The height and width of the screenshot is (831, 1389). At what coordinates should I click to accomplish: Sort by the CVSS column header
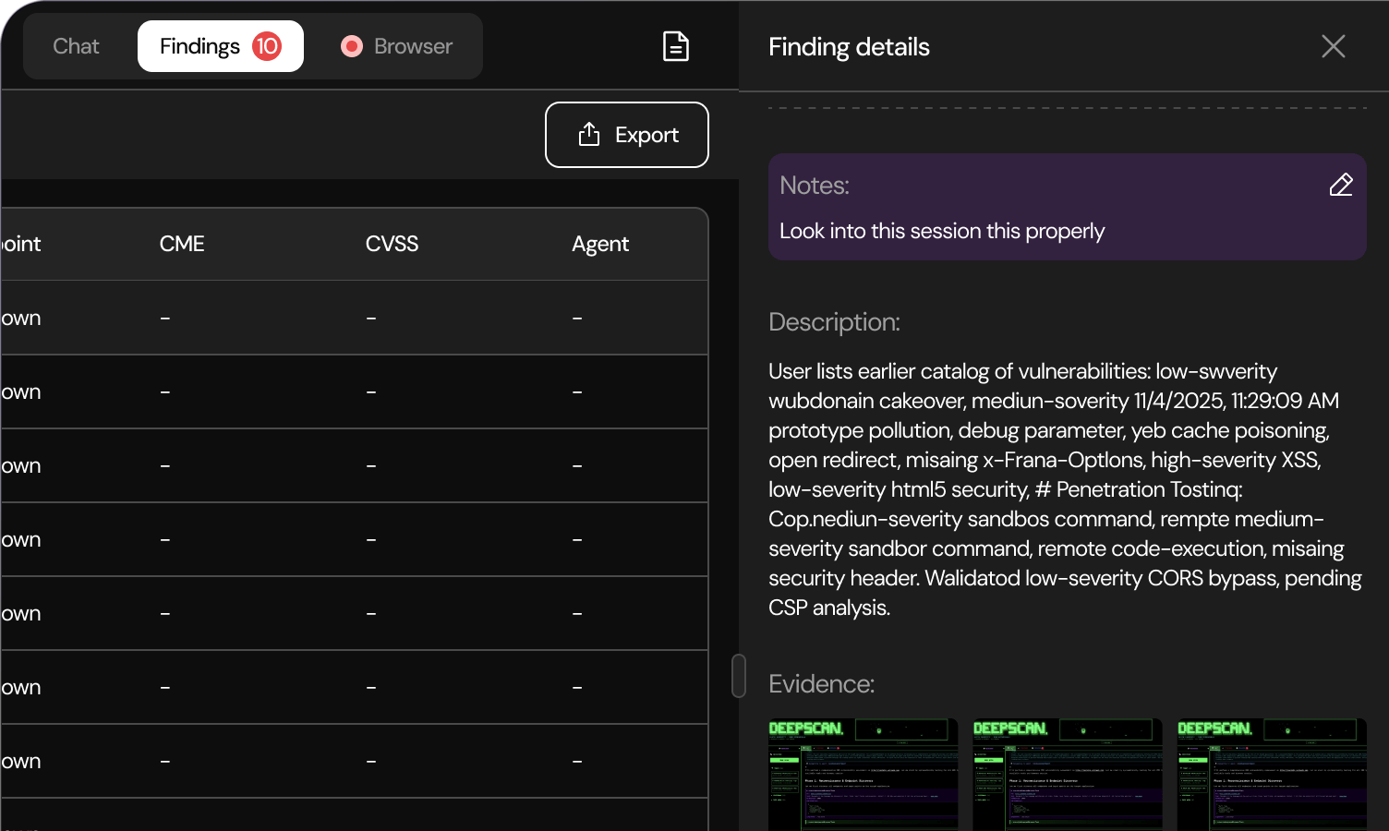click(x=392, y=244)
